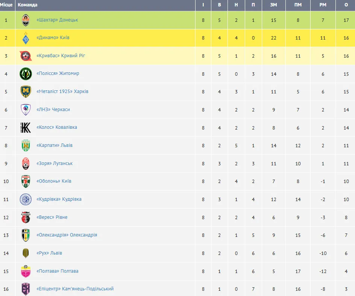Viewport: 355px width, 296px height.
Task: Click the LNZ Cherkasy club logo
Action: click(26, 110)
